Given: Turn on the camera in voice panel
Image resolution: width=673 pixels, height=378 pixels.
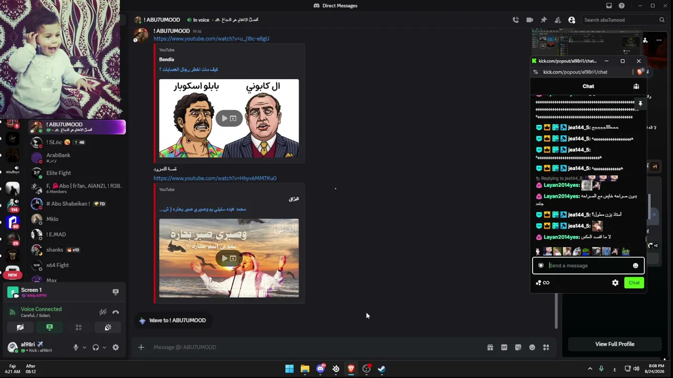Looking at the screenshot, I should point(20,327).
